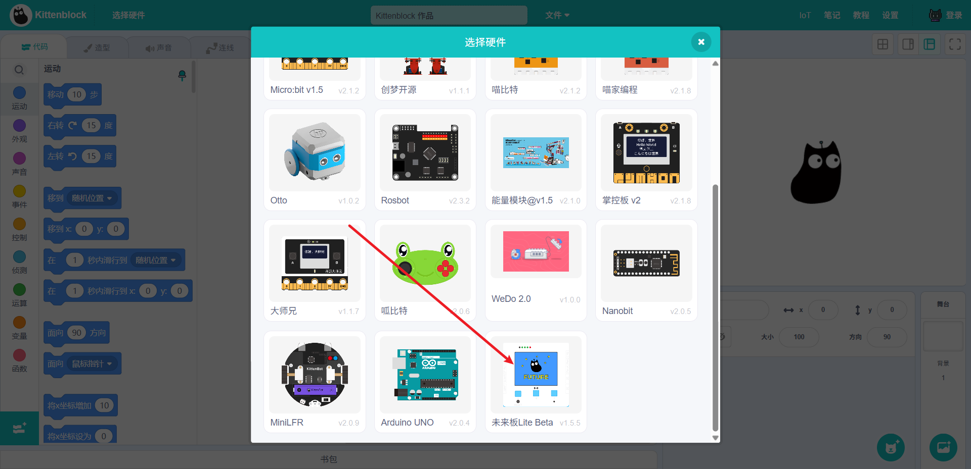
Task: Pick the 喵家编程 hardware card
Action: point(646,78)
